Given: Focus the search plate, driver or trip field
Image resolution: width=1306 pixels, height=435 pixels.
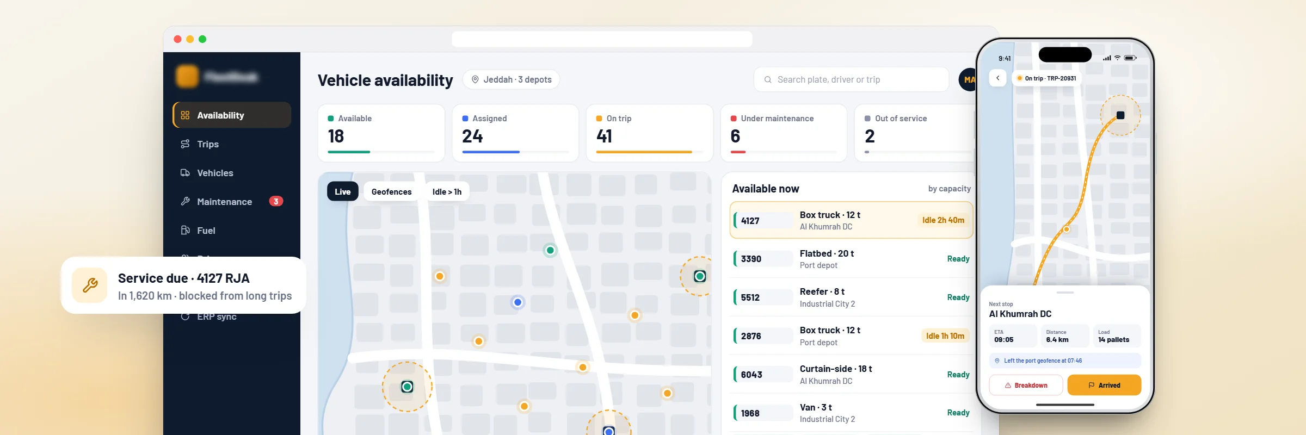Looking at the screenshot, I should pos(851,79).
